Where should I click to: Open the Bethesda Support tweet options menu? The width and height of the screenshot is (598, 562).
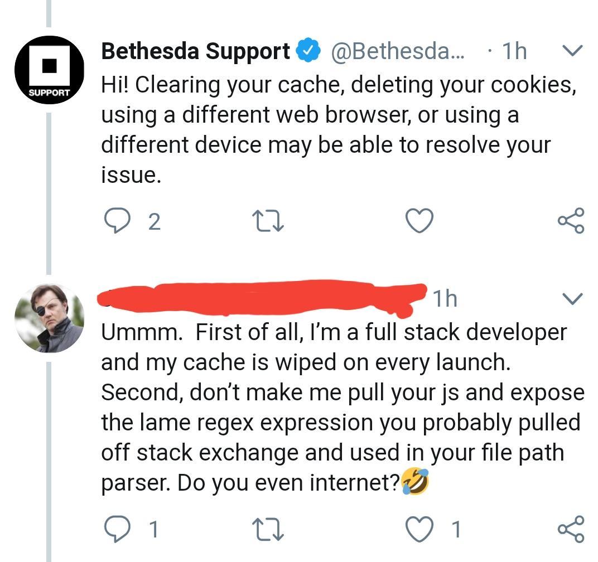point(573,51)
